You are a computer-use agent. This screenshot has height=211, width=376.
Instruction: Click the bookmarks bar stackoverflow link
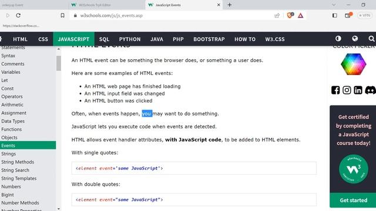[x=21, y=26]
